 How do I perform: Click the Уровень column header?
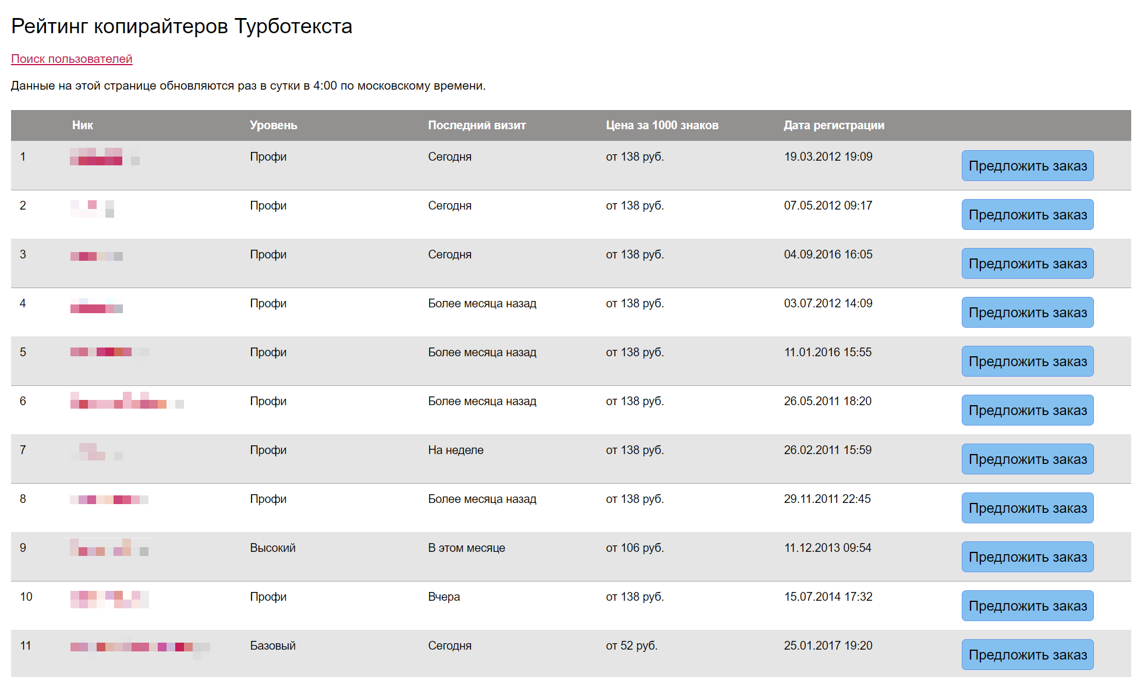(x=274, y=125)
